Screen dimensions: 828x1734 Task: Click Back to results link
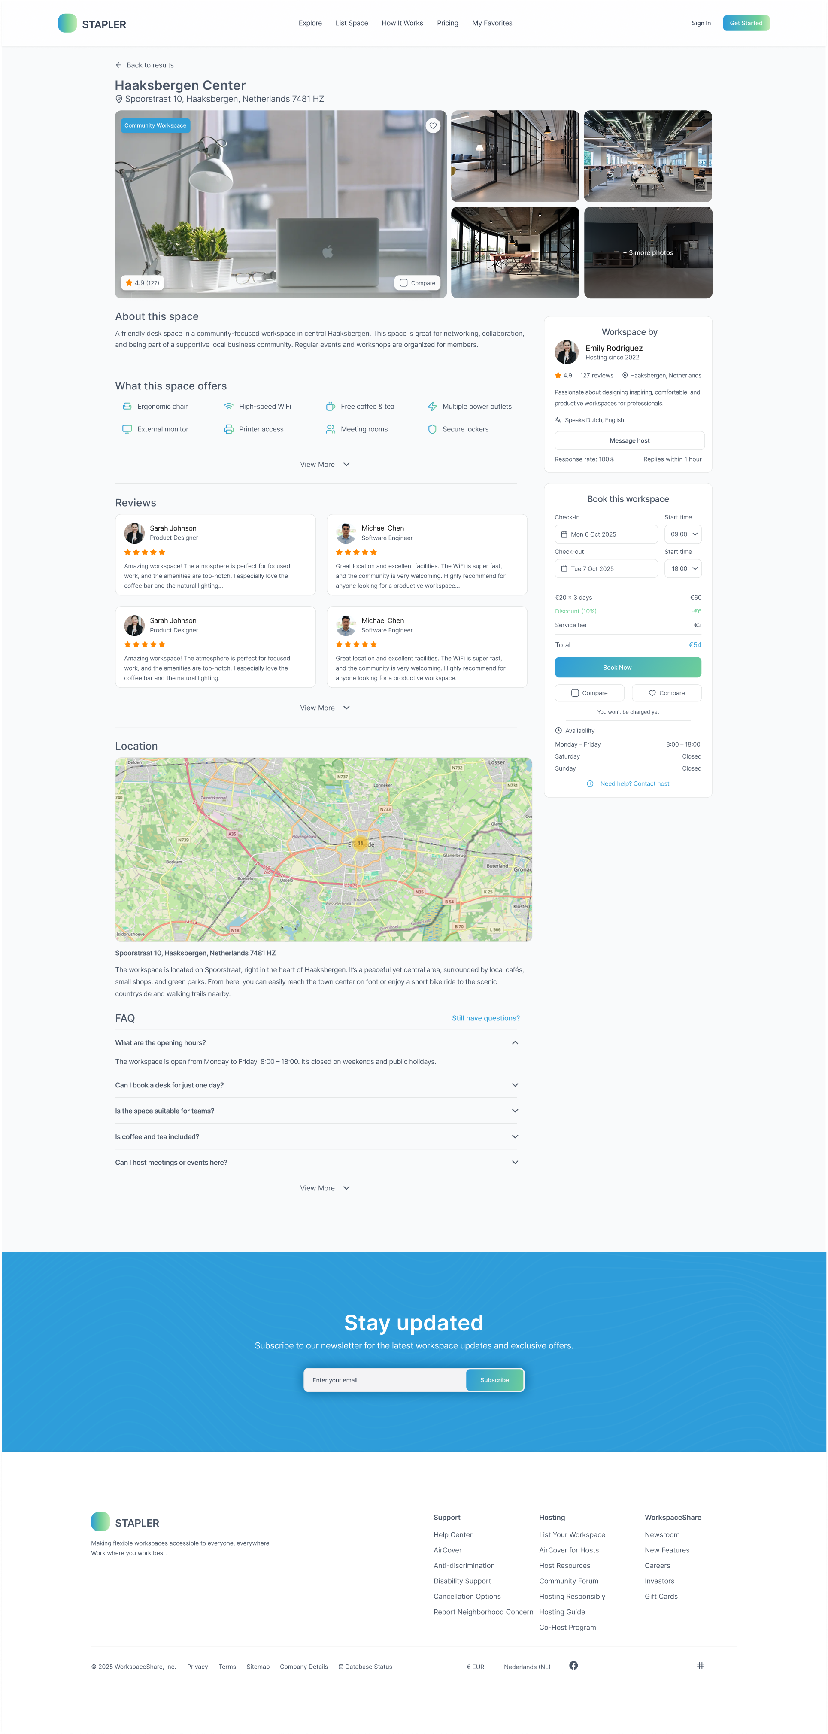pos(150,65)
